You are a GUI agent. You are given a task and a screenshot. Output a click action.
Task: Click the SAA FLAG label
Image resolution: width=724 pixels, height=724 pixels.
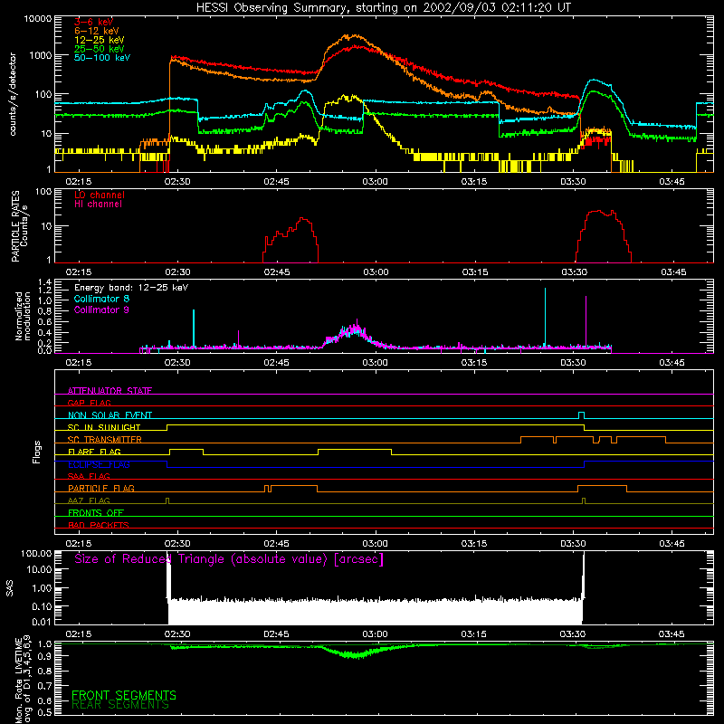click(x=89, y=476)
